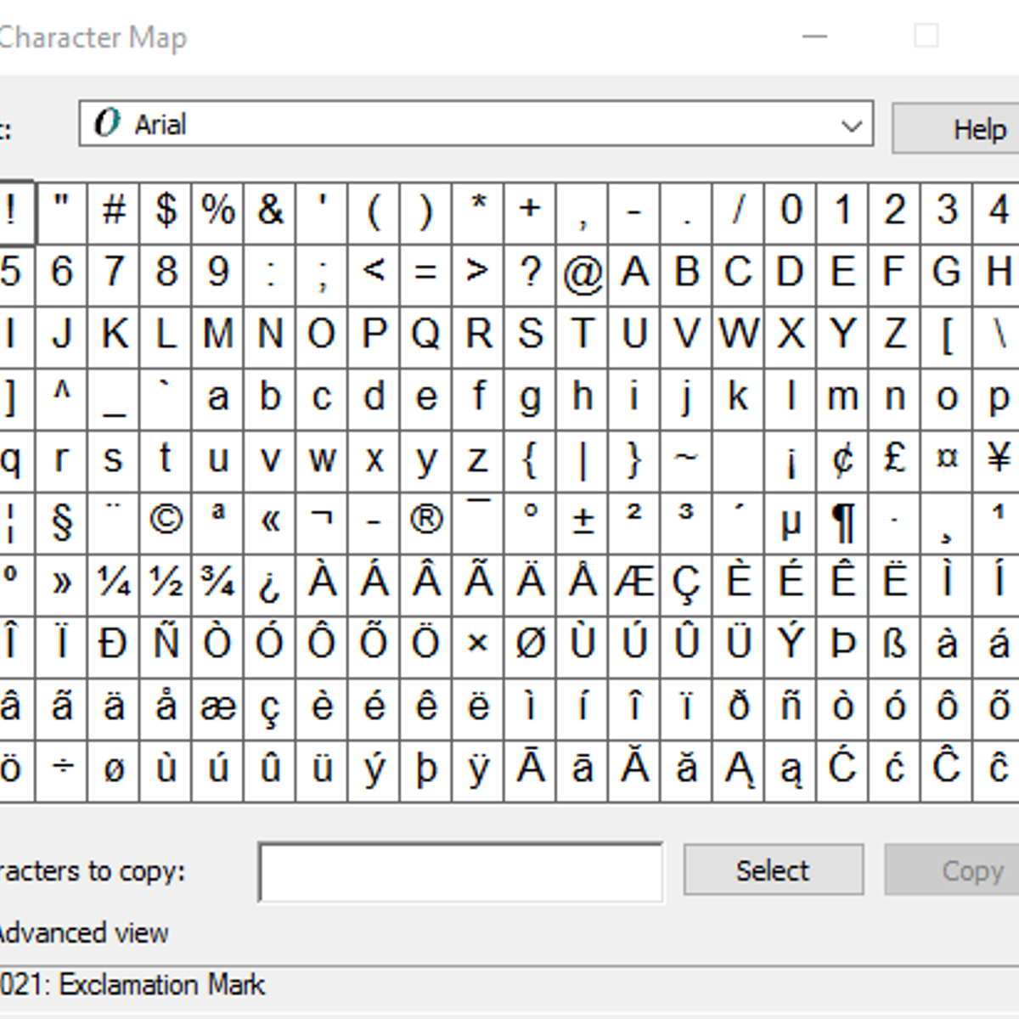Open the Arial font dropdown list
Image resolution: width=1019 pixels, height=1019 pixels.
click(x=851, y=126)
